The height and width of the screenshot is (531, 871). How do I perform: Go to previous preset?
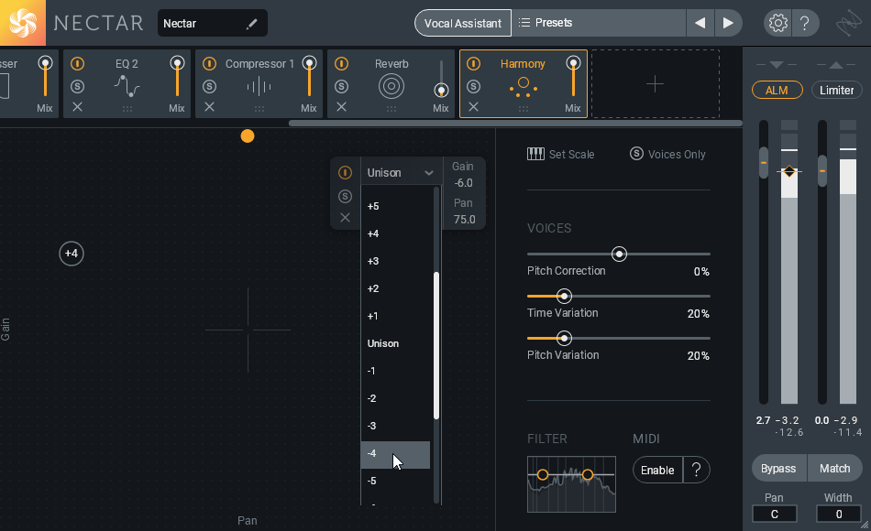pyautogui.click(x=700, y=23)
